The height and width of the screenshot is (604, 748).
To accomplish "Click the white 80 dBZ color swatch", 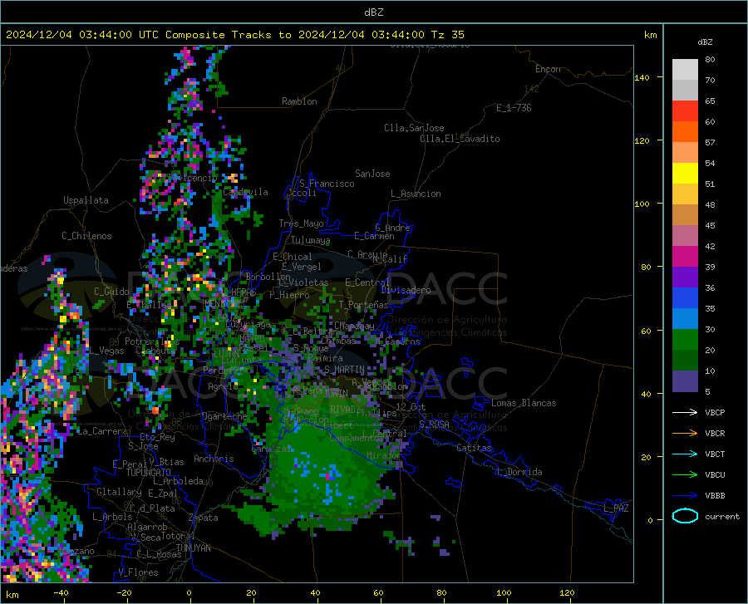I will click(685, 69).
